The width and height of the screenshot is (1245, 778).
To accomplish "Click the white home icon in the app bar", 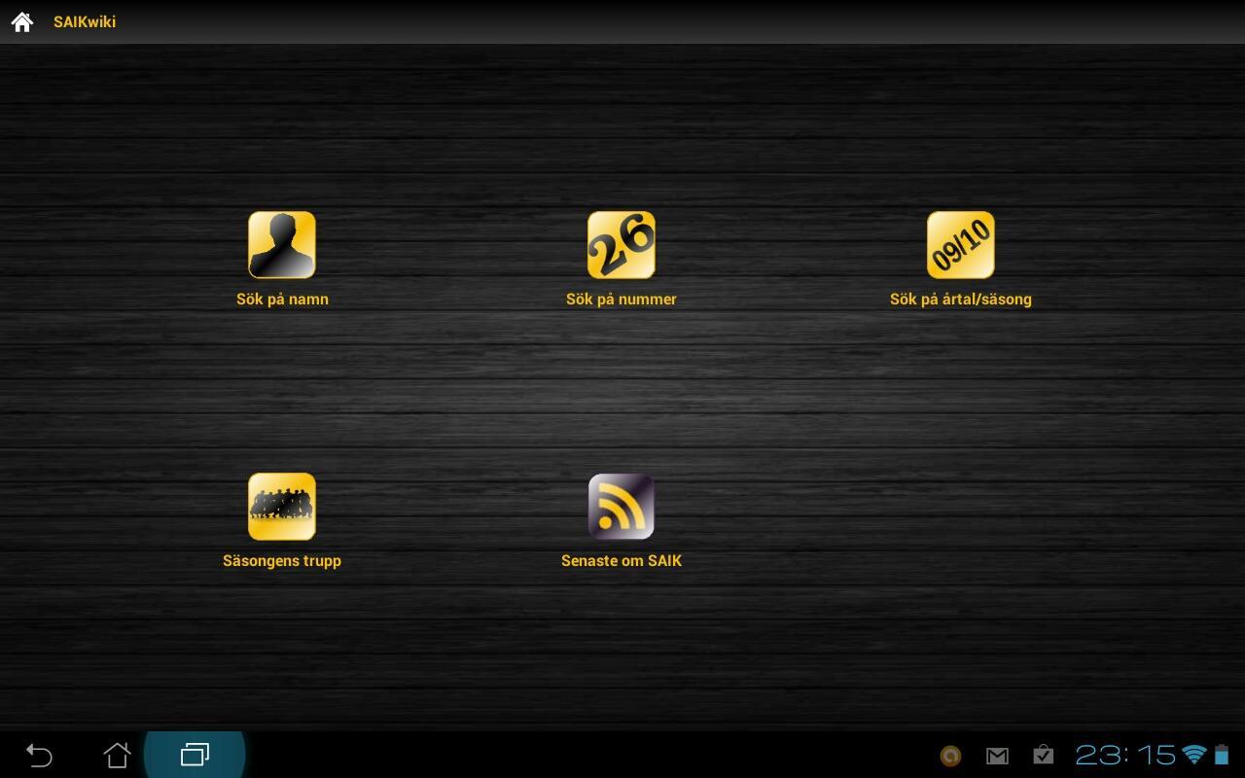I will (x=22, y=21).
